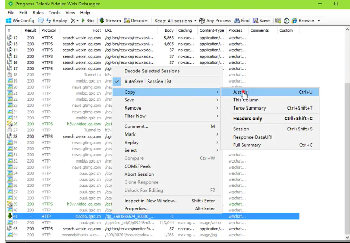The width and height of the screenshot is (350, 243).
Task: Click the timer stopwatch toolbar icon
Action: pyautogui.click(x=286, y=21)
